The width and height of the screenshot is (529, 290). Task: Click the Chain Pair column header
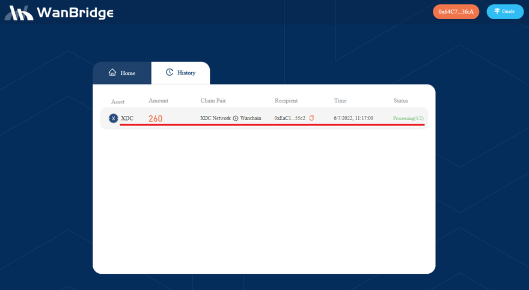coord(213,100)
